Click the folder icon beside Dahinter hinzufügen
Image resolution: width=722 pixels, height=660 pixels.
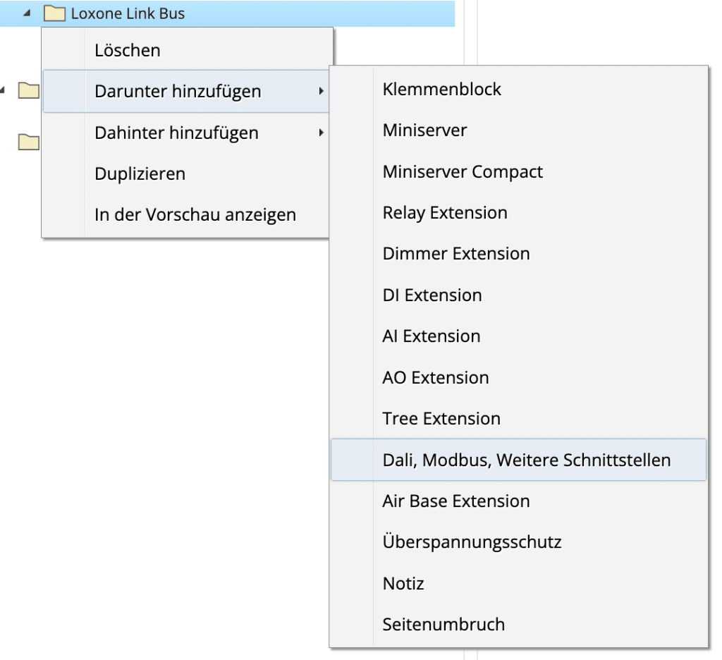point(28,142)
